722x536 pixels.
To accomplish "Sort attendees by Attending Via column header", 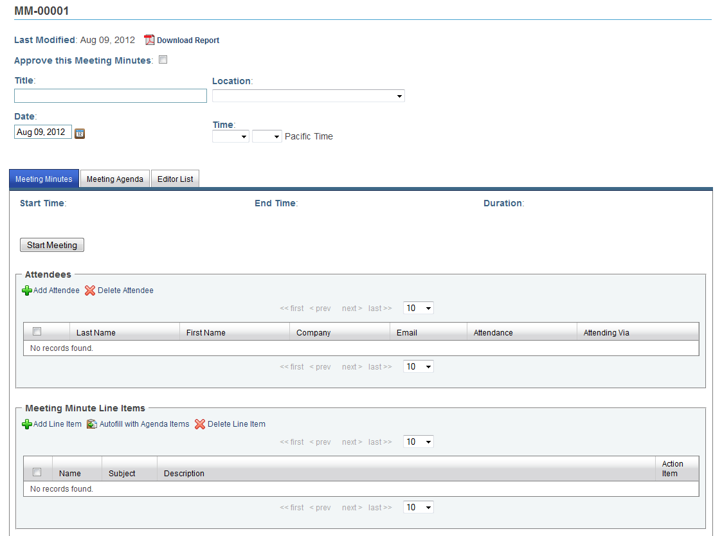I will point(638,332).
